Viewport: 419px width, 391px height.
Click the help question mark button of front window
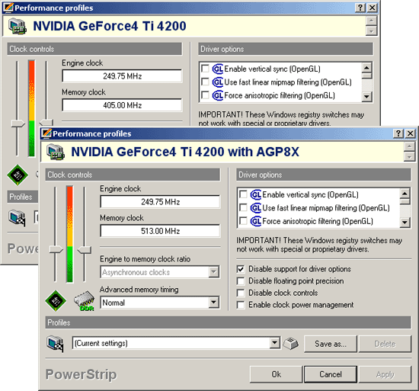click(x=398, y=133)
